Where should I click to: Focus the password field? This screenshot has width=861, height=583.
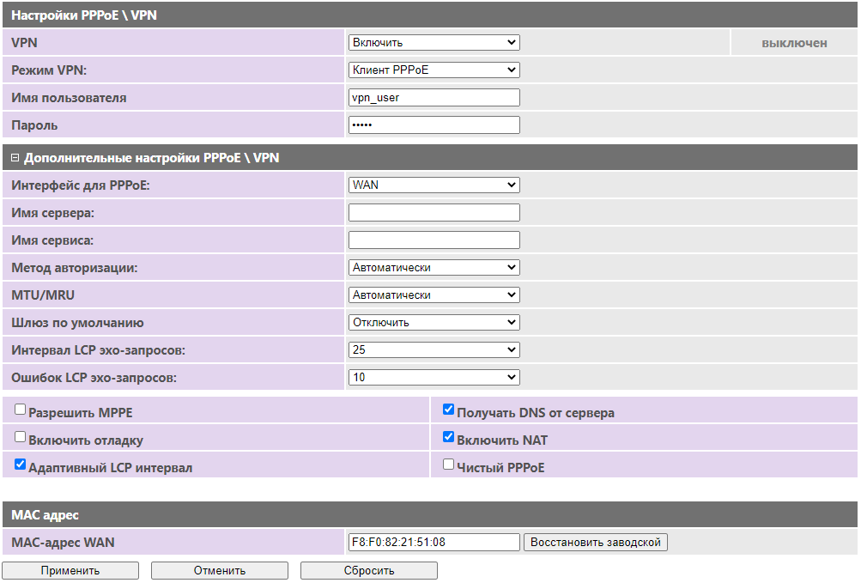pyautogui.click(x=434, y=125)
